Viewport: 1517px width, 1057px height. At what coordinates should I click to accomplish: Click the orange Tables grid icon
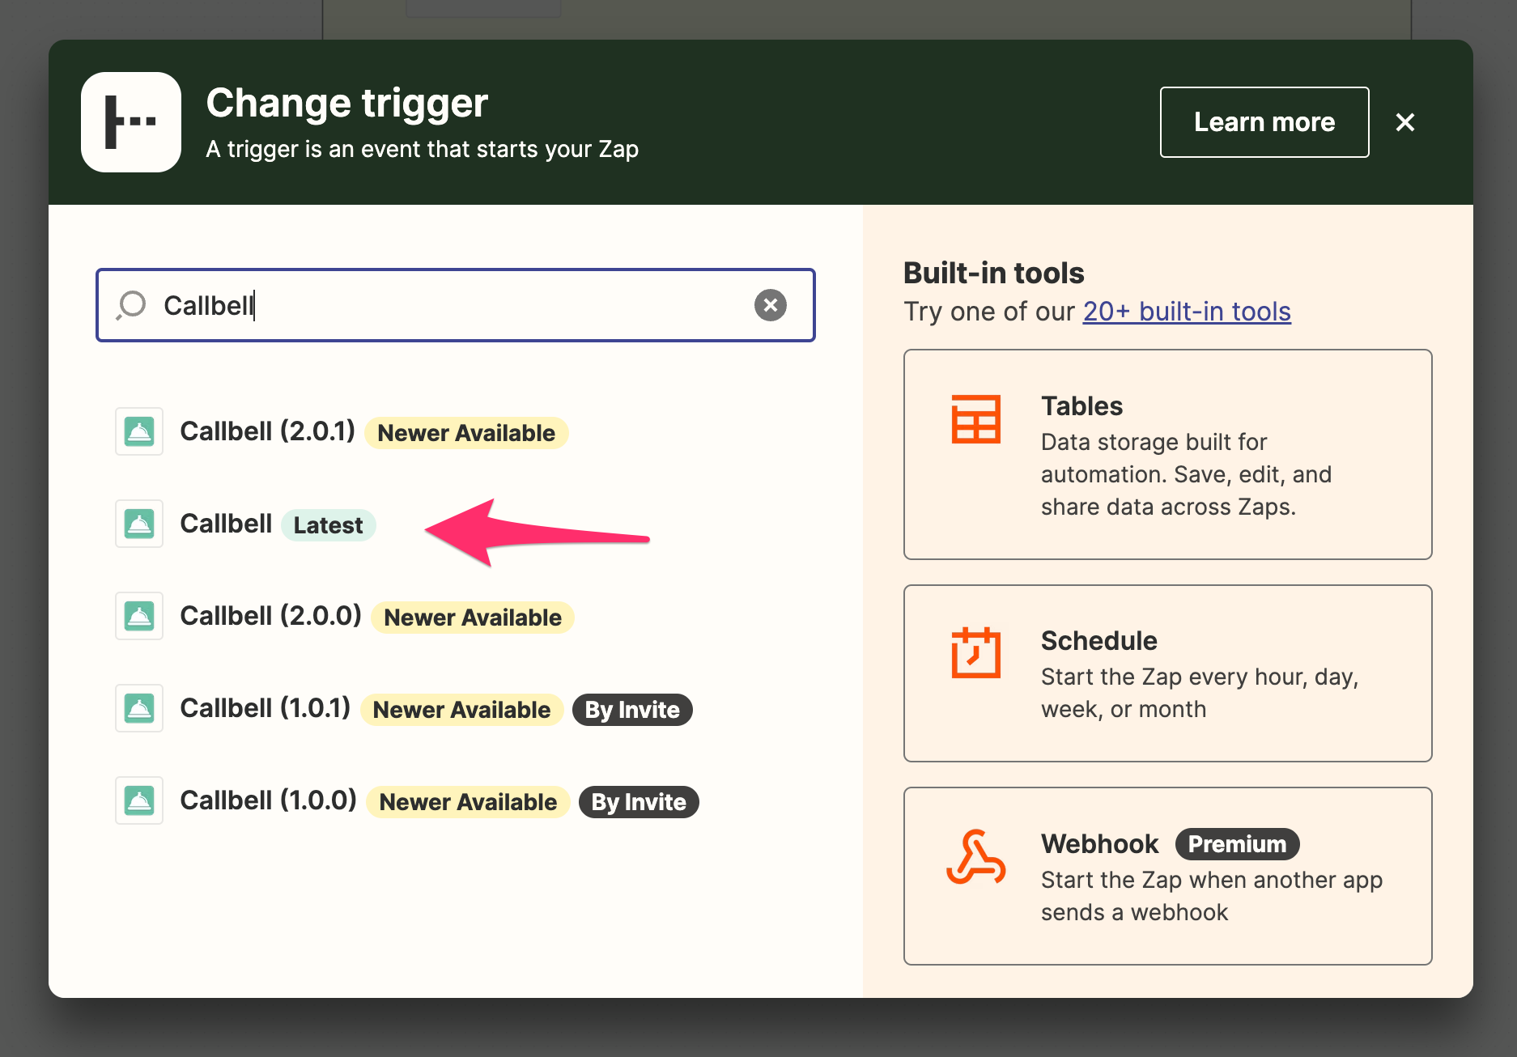click(975, 419)
